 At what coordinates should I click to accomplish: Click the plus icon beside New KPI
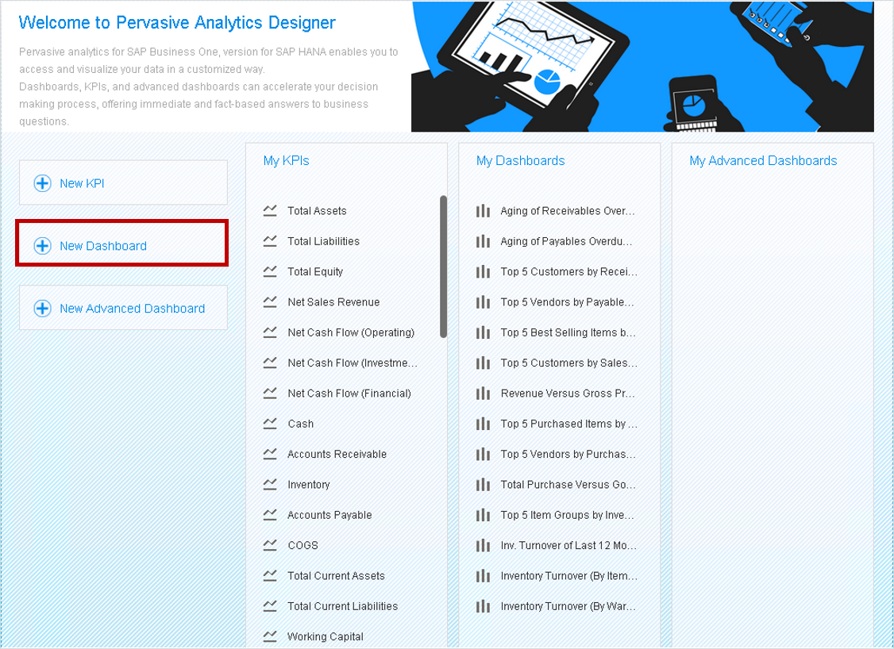(x=42, y=183)
